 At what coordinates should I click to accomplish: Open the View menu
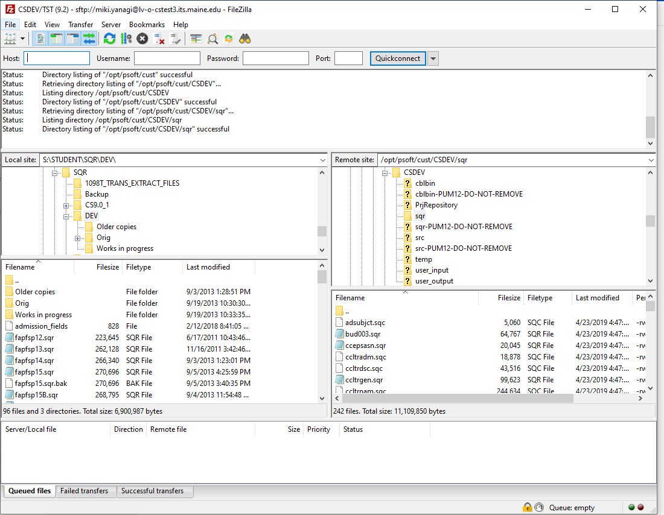52,25
